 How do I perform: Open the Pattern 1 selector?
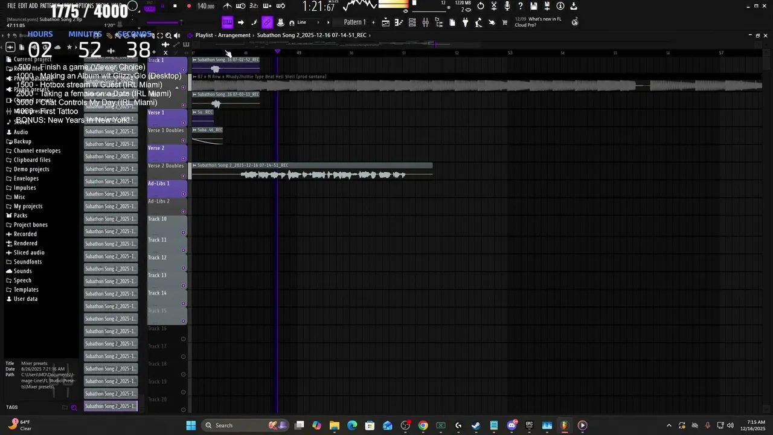[354, 22]
